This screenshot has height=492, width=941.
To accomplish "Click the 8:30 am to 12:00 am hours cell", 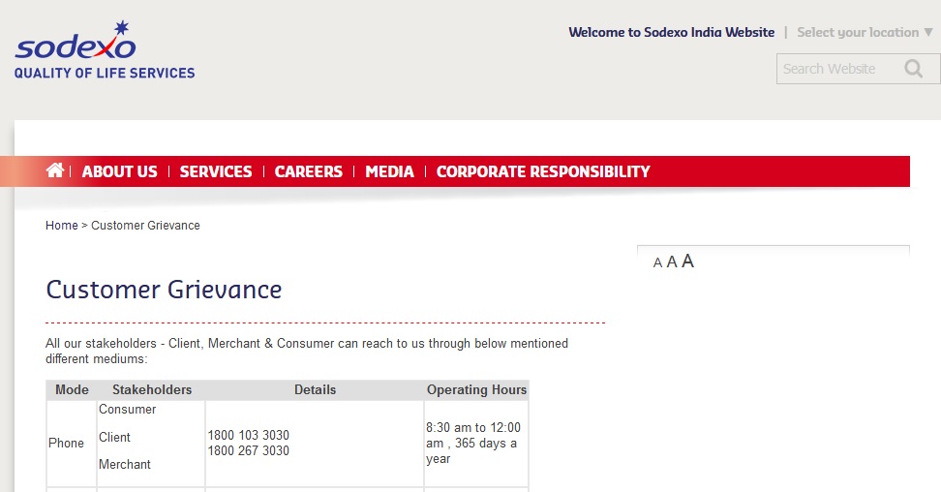I will pyautogui.click(x=474, y=444).
